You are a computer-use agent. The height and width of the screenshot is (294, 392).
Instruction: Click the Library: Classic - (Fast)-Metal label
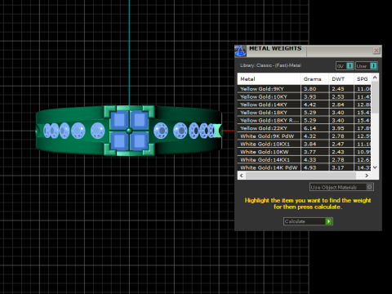(270, 65)
